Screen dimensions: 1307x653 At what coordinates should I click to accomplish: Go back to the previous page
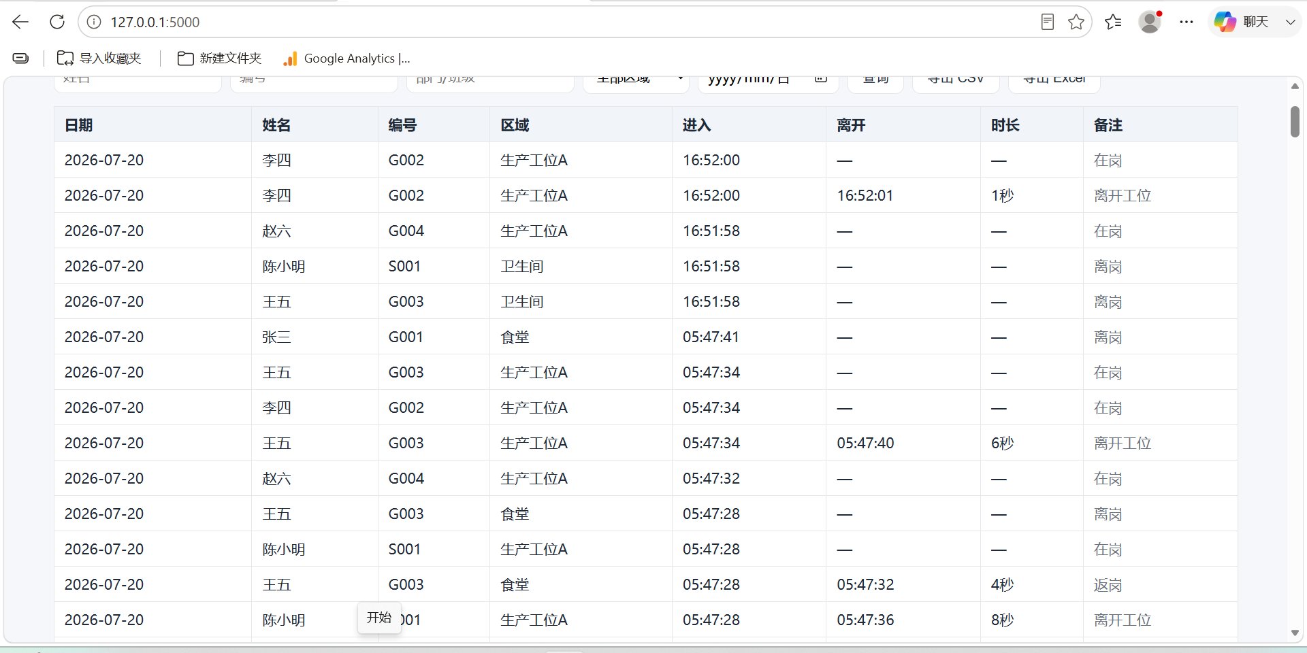point(20,22)
